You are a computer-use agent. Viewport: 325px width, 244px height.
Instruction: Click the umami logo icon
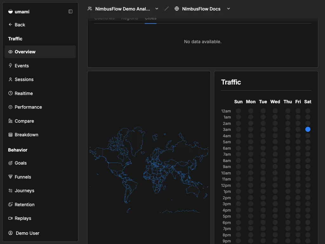[x=10, y=12]
